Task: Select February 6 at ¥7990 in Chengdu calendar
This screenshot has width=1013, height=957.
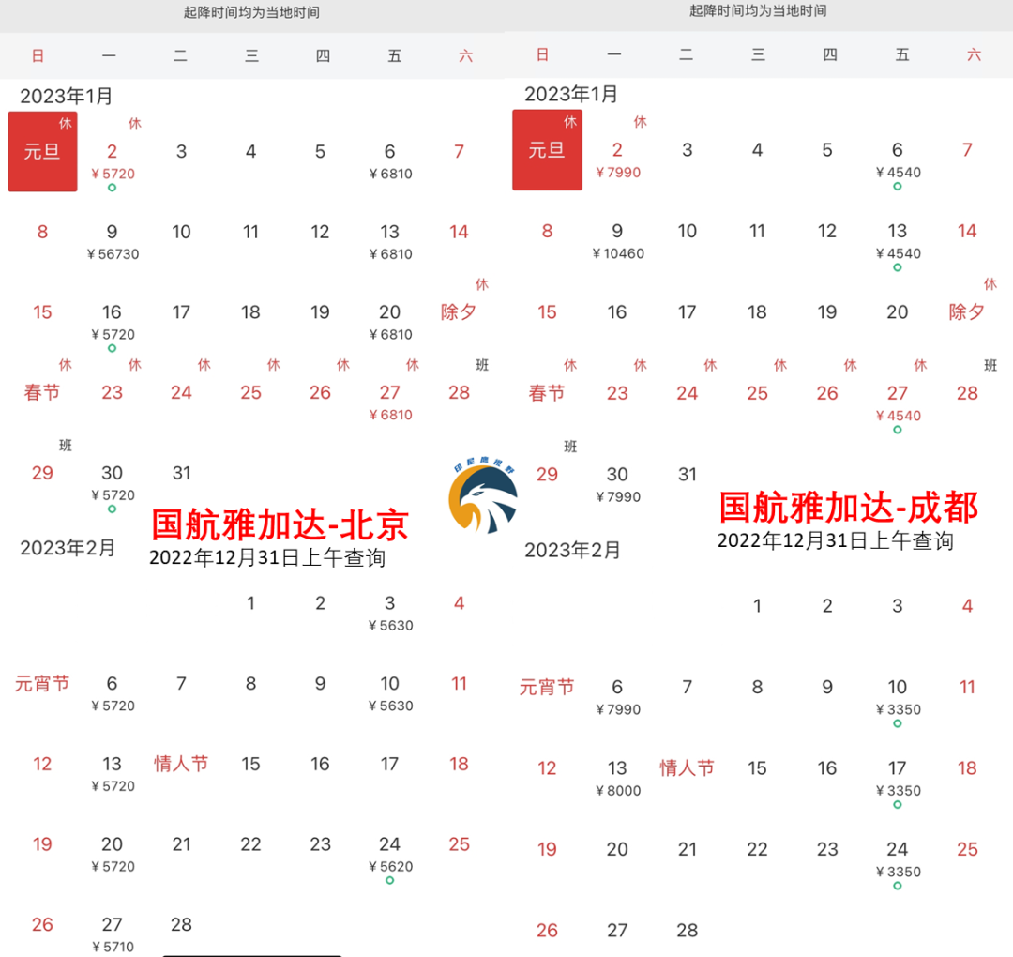Action: [x=617, y=696]
